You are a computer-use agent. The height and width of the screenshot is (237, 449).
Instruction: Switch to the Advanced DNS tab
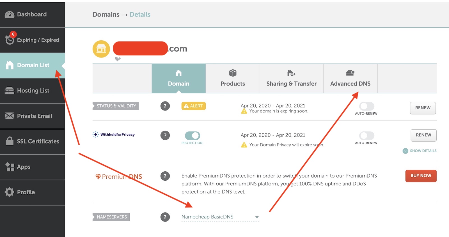click(350, 79)
